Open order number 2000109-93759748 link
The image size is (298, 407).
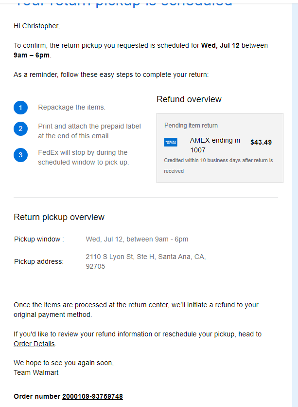pos(92,396)
